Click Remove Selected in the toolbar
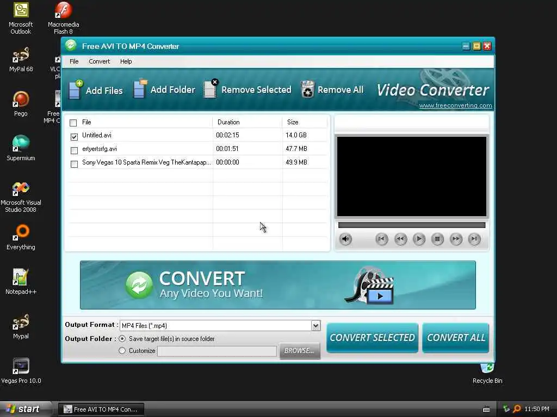Screen dimensions: 557x417 [x=247, y=90]
